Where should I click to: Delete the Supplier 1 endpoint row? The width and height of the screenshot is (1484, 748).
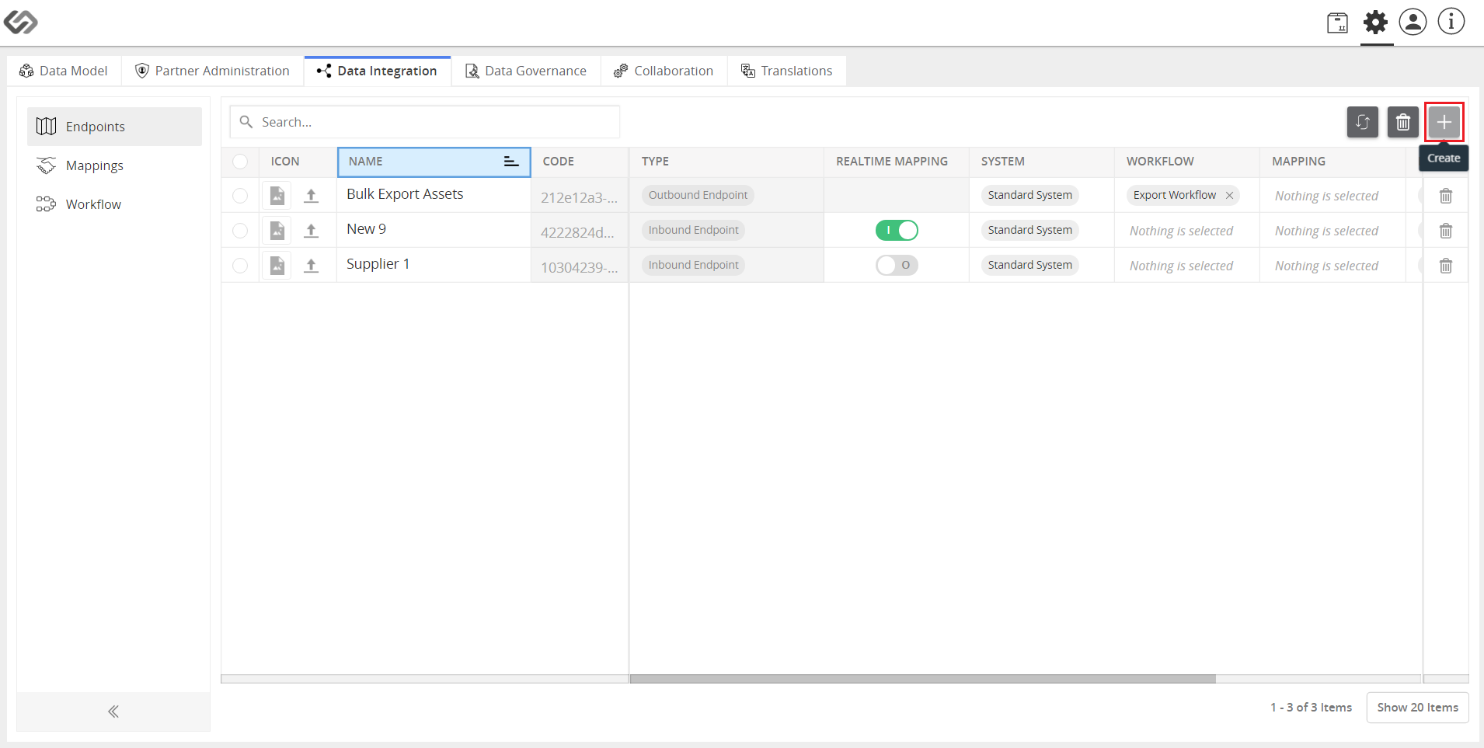(x=1446, y=266)
